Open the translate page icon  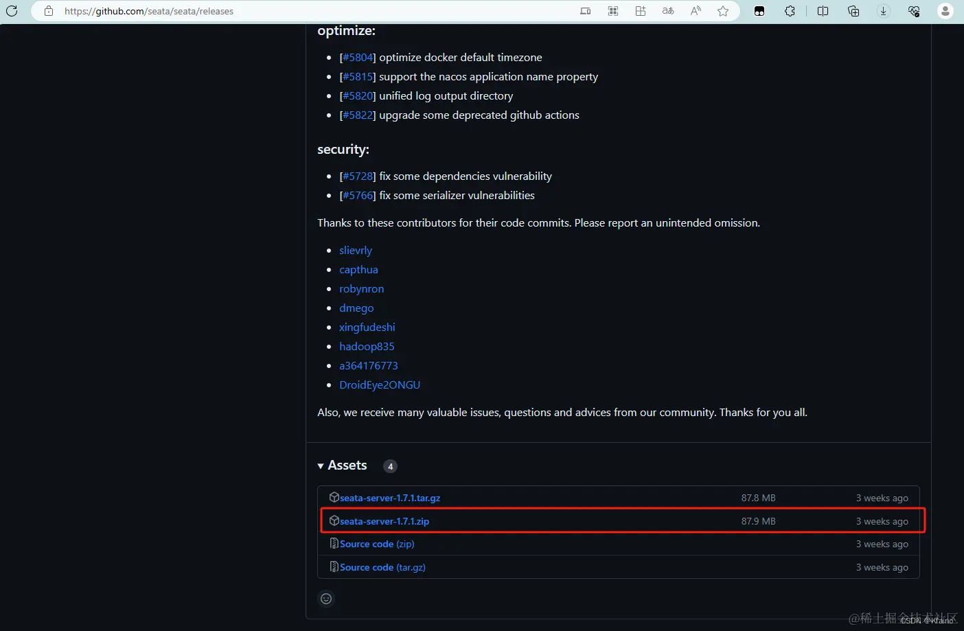click(668, 11)
